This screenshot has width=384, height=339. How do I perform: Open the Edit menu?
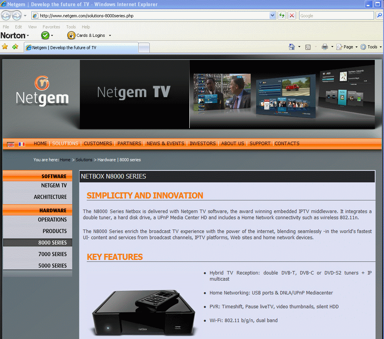click(x=18, y=27)
